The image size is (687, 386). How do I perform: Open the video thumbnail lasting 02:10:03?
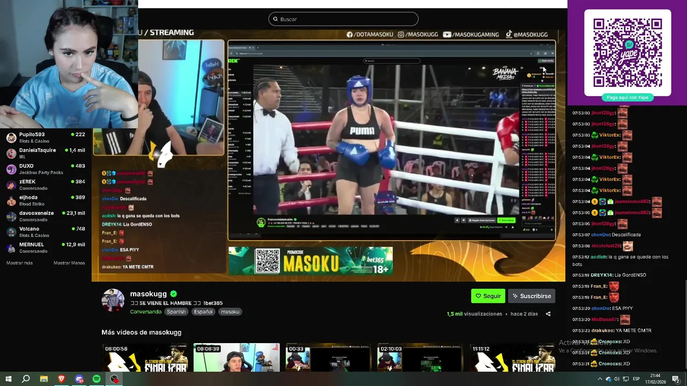(420, 357)
